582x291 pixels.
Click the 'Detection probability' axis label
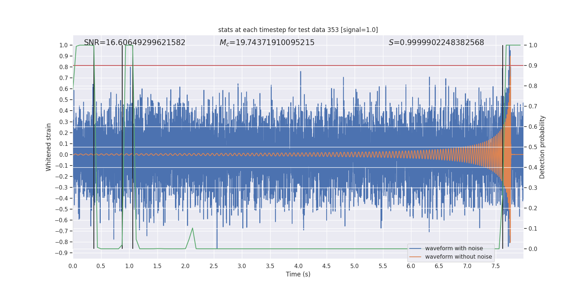(x=542, y=147)
